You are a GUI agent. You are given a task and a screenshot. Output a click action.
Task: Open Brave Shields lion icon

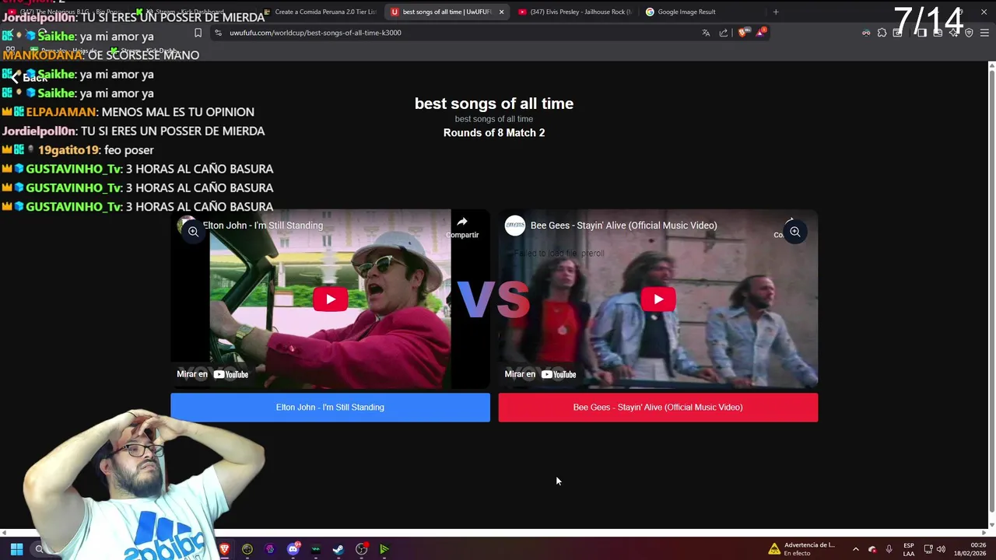tap(742, 33)
